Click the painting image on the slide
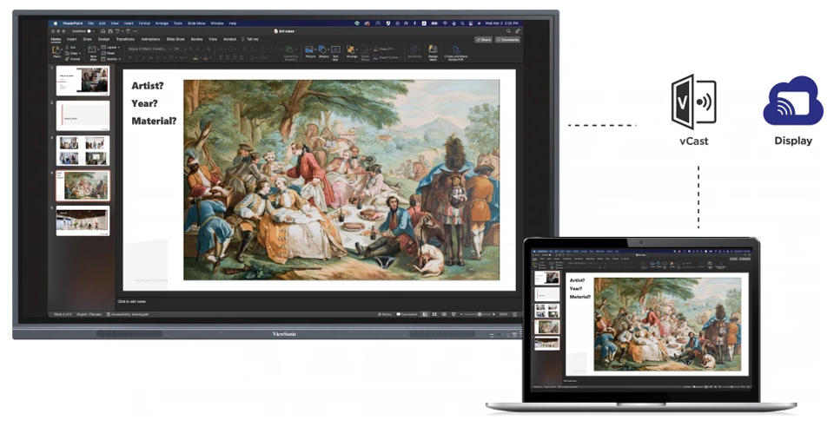 coord(341,180)
